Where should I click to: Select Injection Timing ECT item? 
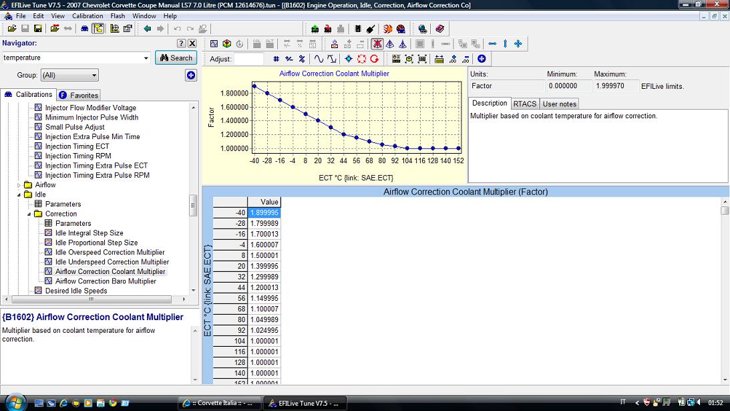coord(77,146)
